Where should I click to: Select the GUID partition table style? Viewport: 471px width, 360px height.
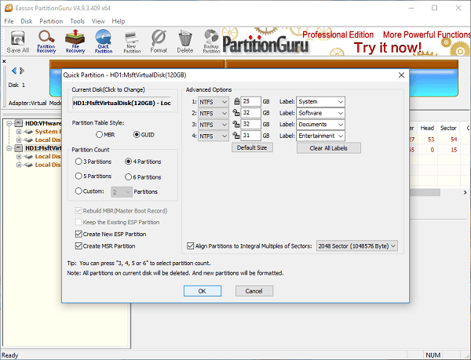(137, 135)
